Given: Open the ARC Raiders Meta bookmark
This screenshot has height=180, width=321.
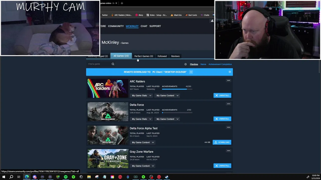Looking at the screenshot, I should (121, 15).
